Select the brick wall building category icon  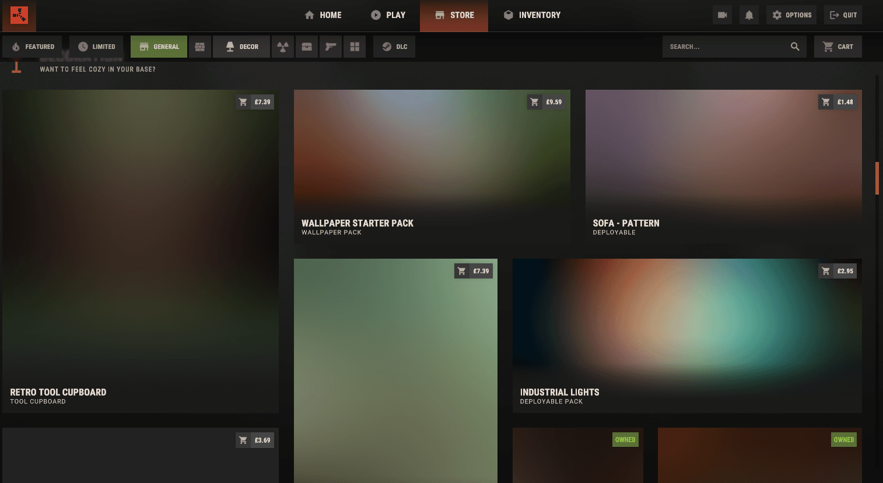(199, 47)
